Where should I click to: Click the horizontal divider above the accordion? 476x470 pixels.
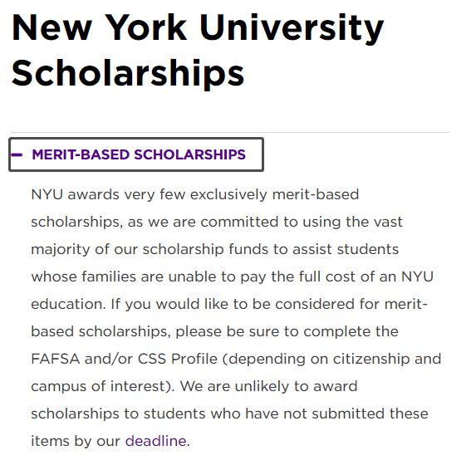[x=230, y=132]
